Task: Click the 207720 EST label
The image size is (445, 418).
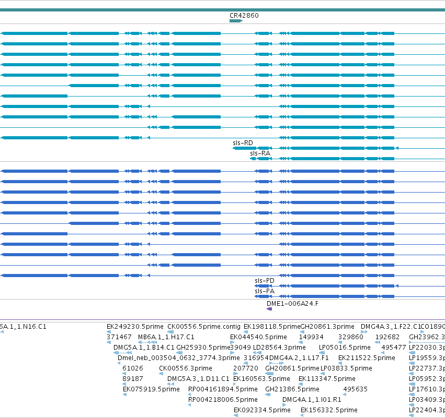Action: click(246, 368)
